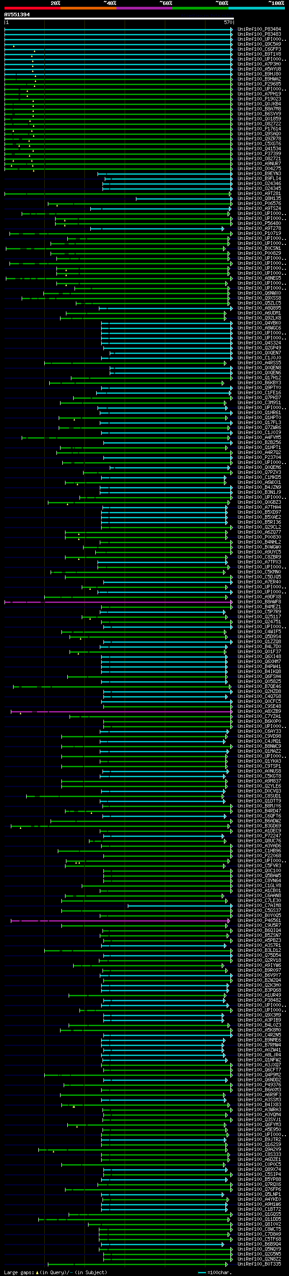Viewport: 289px width, 1276px height.
Task: Click UniRef100_P46561 label
Action: pos(259,920)
